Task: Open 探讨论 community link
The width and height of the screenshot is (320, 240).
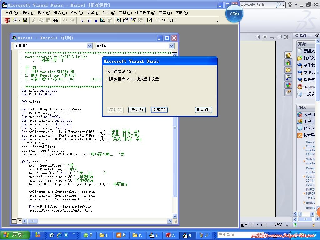Action: (306, 128)
